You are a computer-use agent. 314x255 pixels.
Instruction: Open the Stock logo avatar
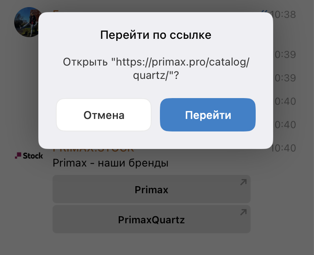pyautogui.click(x=29, y=156)
